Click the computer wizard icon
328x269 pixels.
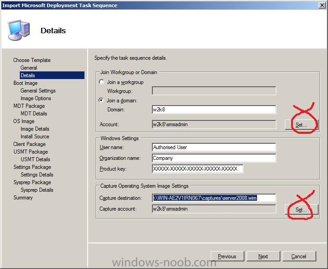18,30
